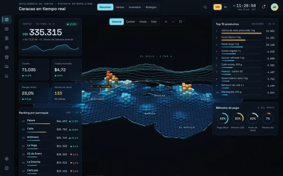This screenshot has width=283, height=176.
Task: Open the delivery truck sidebar icon
Action: (7, 67)
